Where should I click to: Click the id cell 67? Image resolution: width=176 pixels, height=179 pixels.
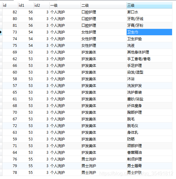click(x=10, y=119)
